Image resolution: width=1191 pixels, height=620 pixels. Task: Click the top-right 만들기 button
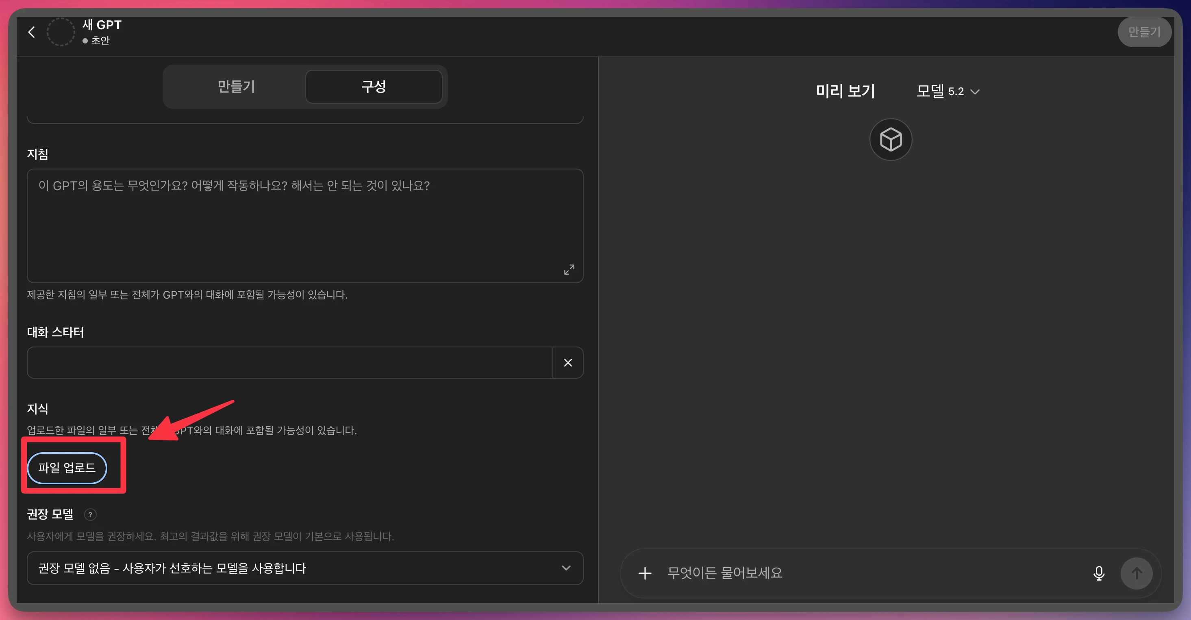click(1144, 32)
